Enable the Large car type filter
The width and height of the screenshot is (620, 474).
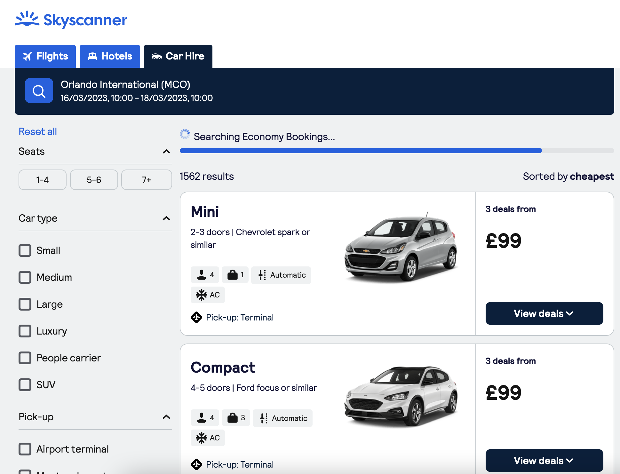[x=25, y=304]
